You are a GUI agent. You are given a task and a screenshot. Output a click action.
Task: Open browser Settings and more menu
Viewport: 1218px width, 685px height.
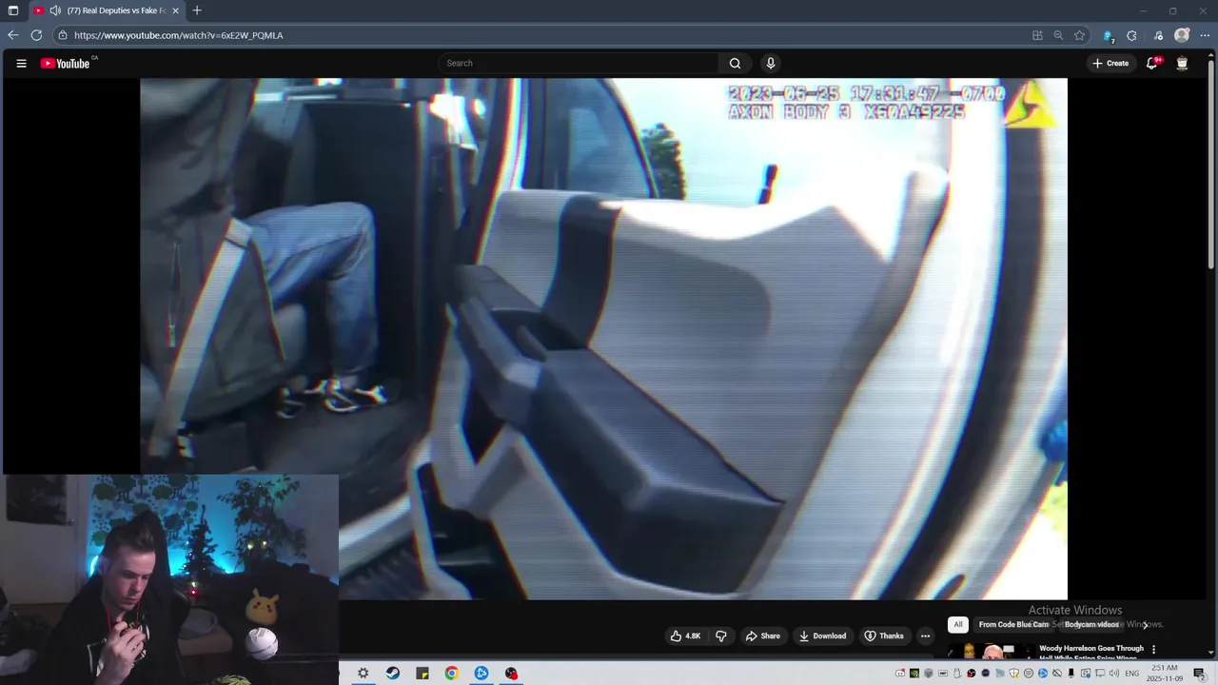click(x=1205, y=35)
